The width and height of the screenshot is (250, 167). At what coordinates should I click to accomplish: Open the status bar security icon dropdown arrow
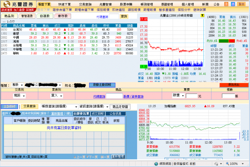point(221,163)
